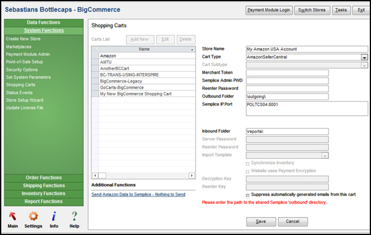
Task: Click the Merchant Token field
Action: pyautogui.click(x=287, y=73)
